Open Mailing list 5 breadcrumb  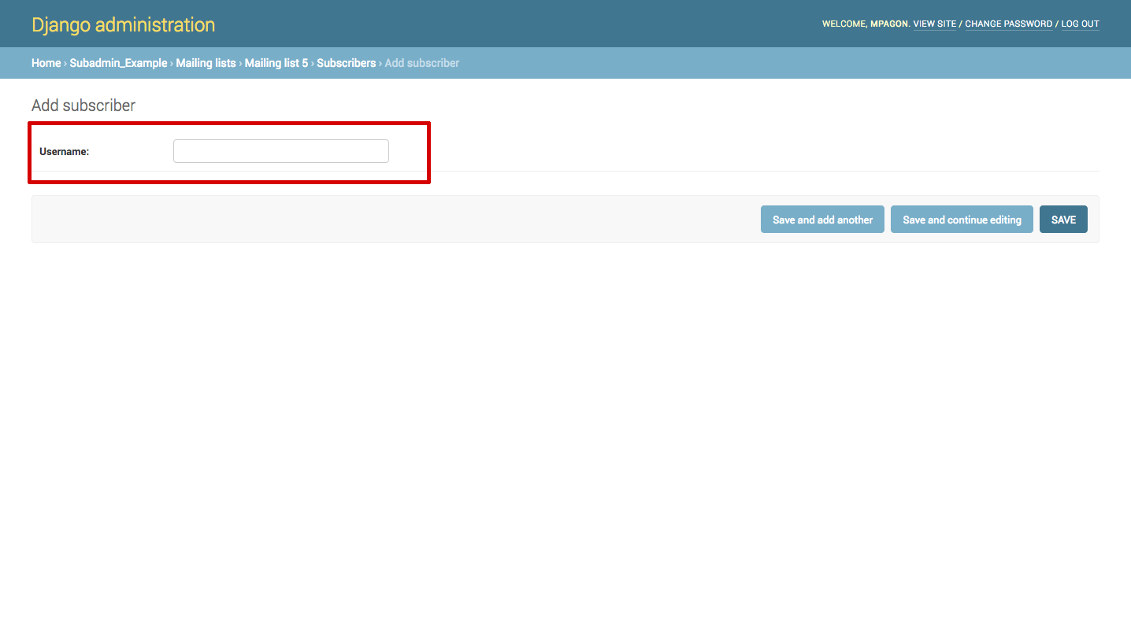(x=276, y=63)
